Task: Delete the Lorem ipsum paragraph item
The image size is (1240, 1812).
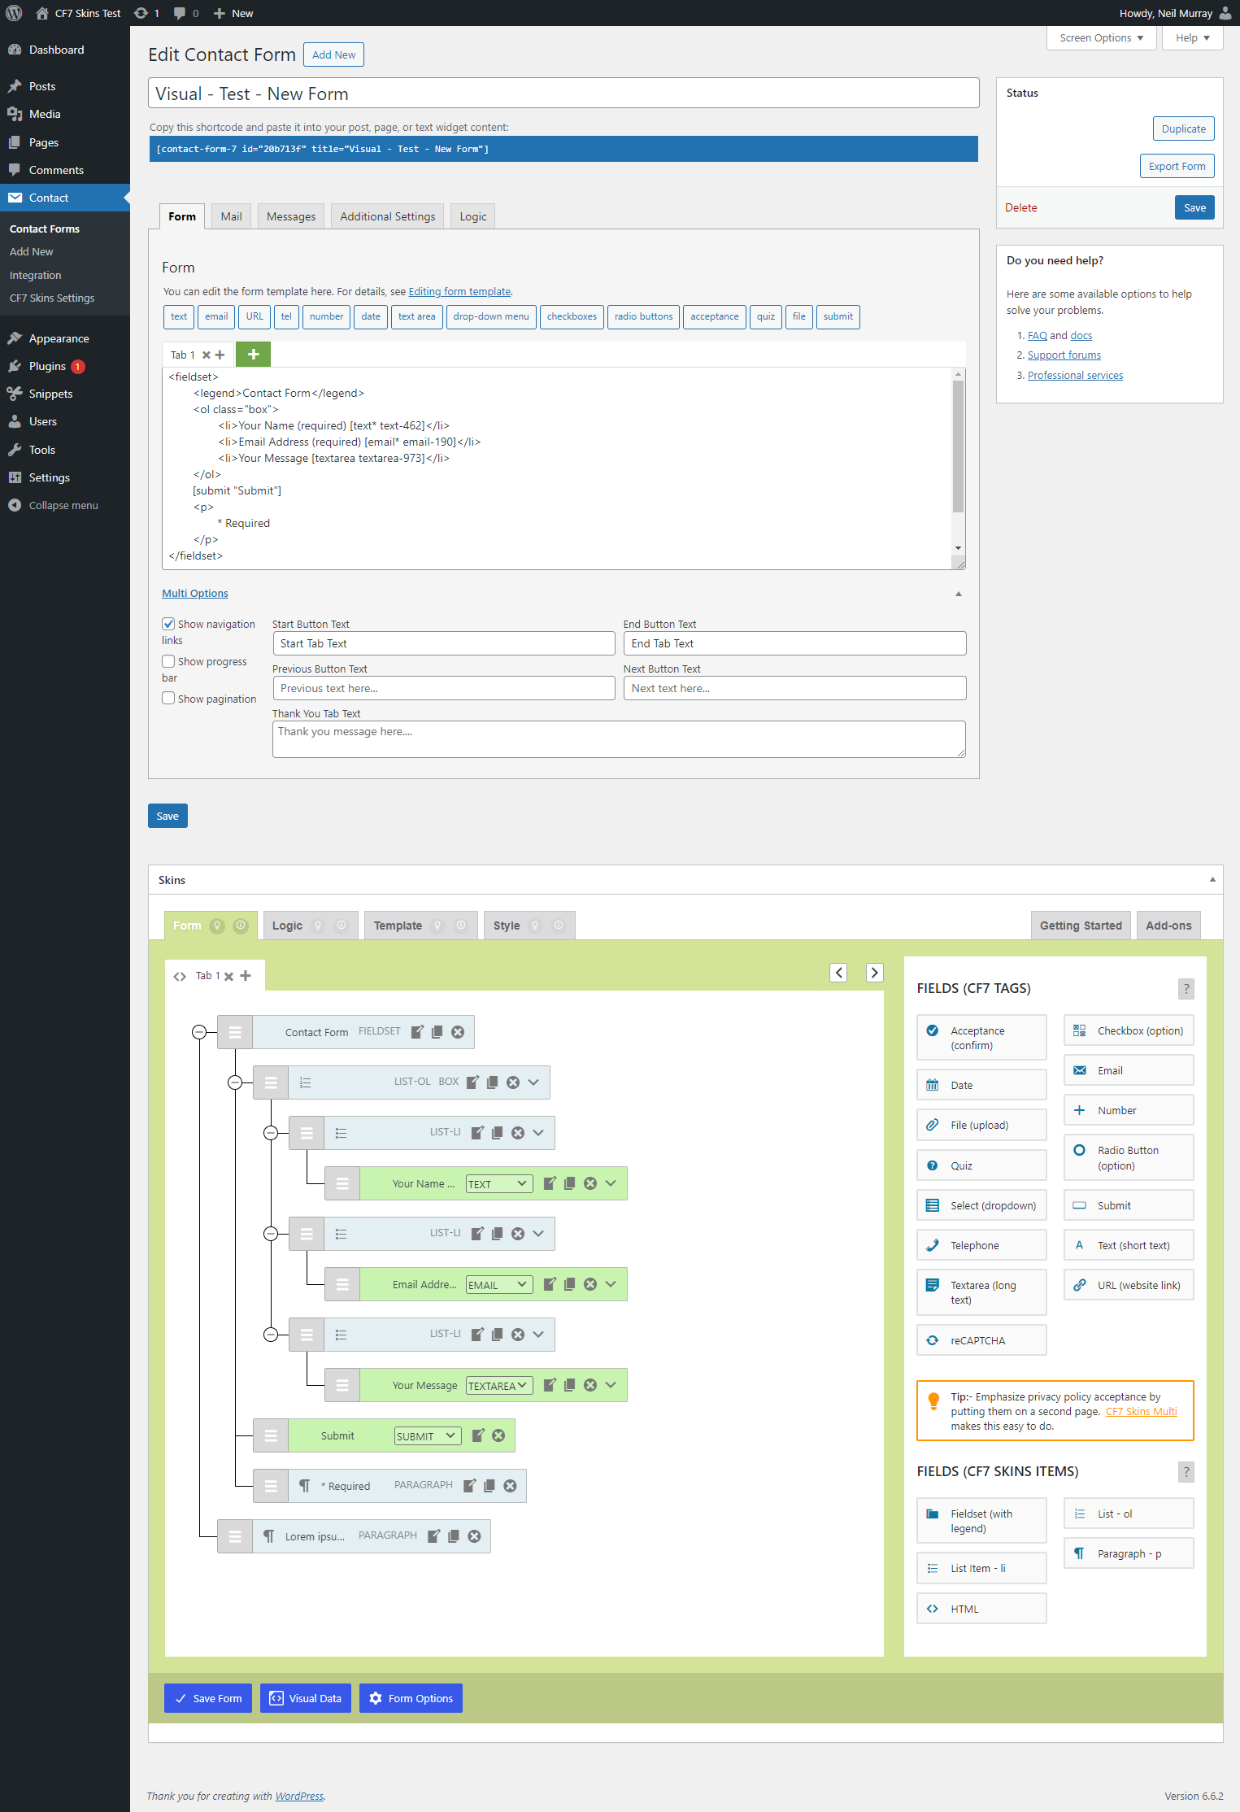Action: point(474,1536)
